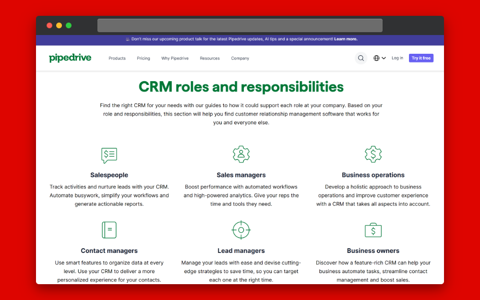Click the yellow minimize window dot

pos(59,25)
